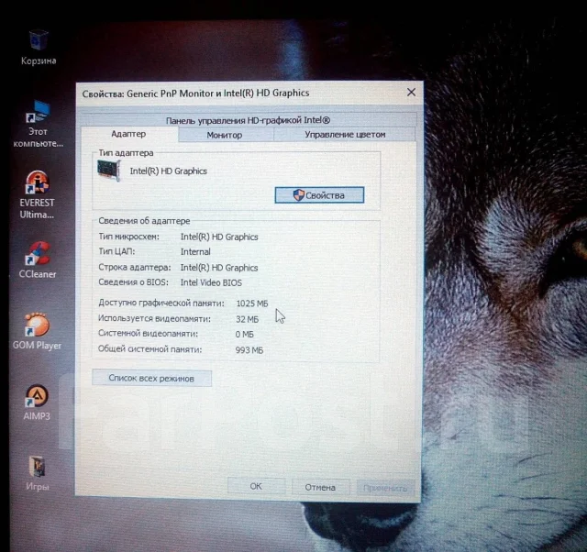Click the 1025 МБ graphics memory value
Viewport: 587px width, 552px height.
point(252,304)
